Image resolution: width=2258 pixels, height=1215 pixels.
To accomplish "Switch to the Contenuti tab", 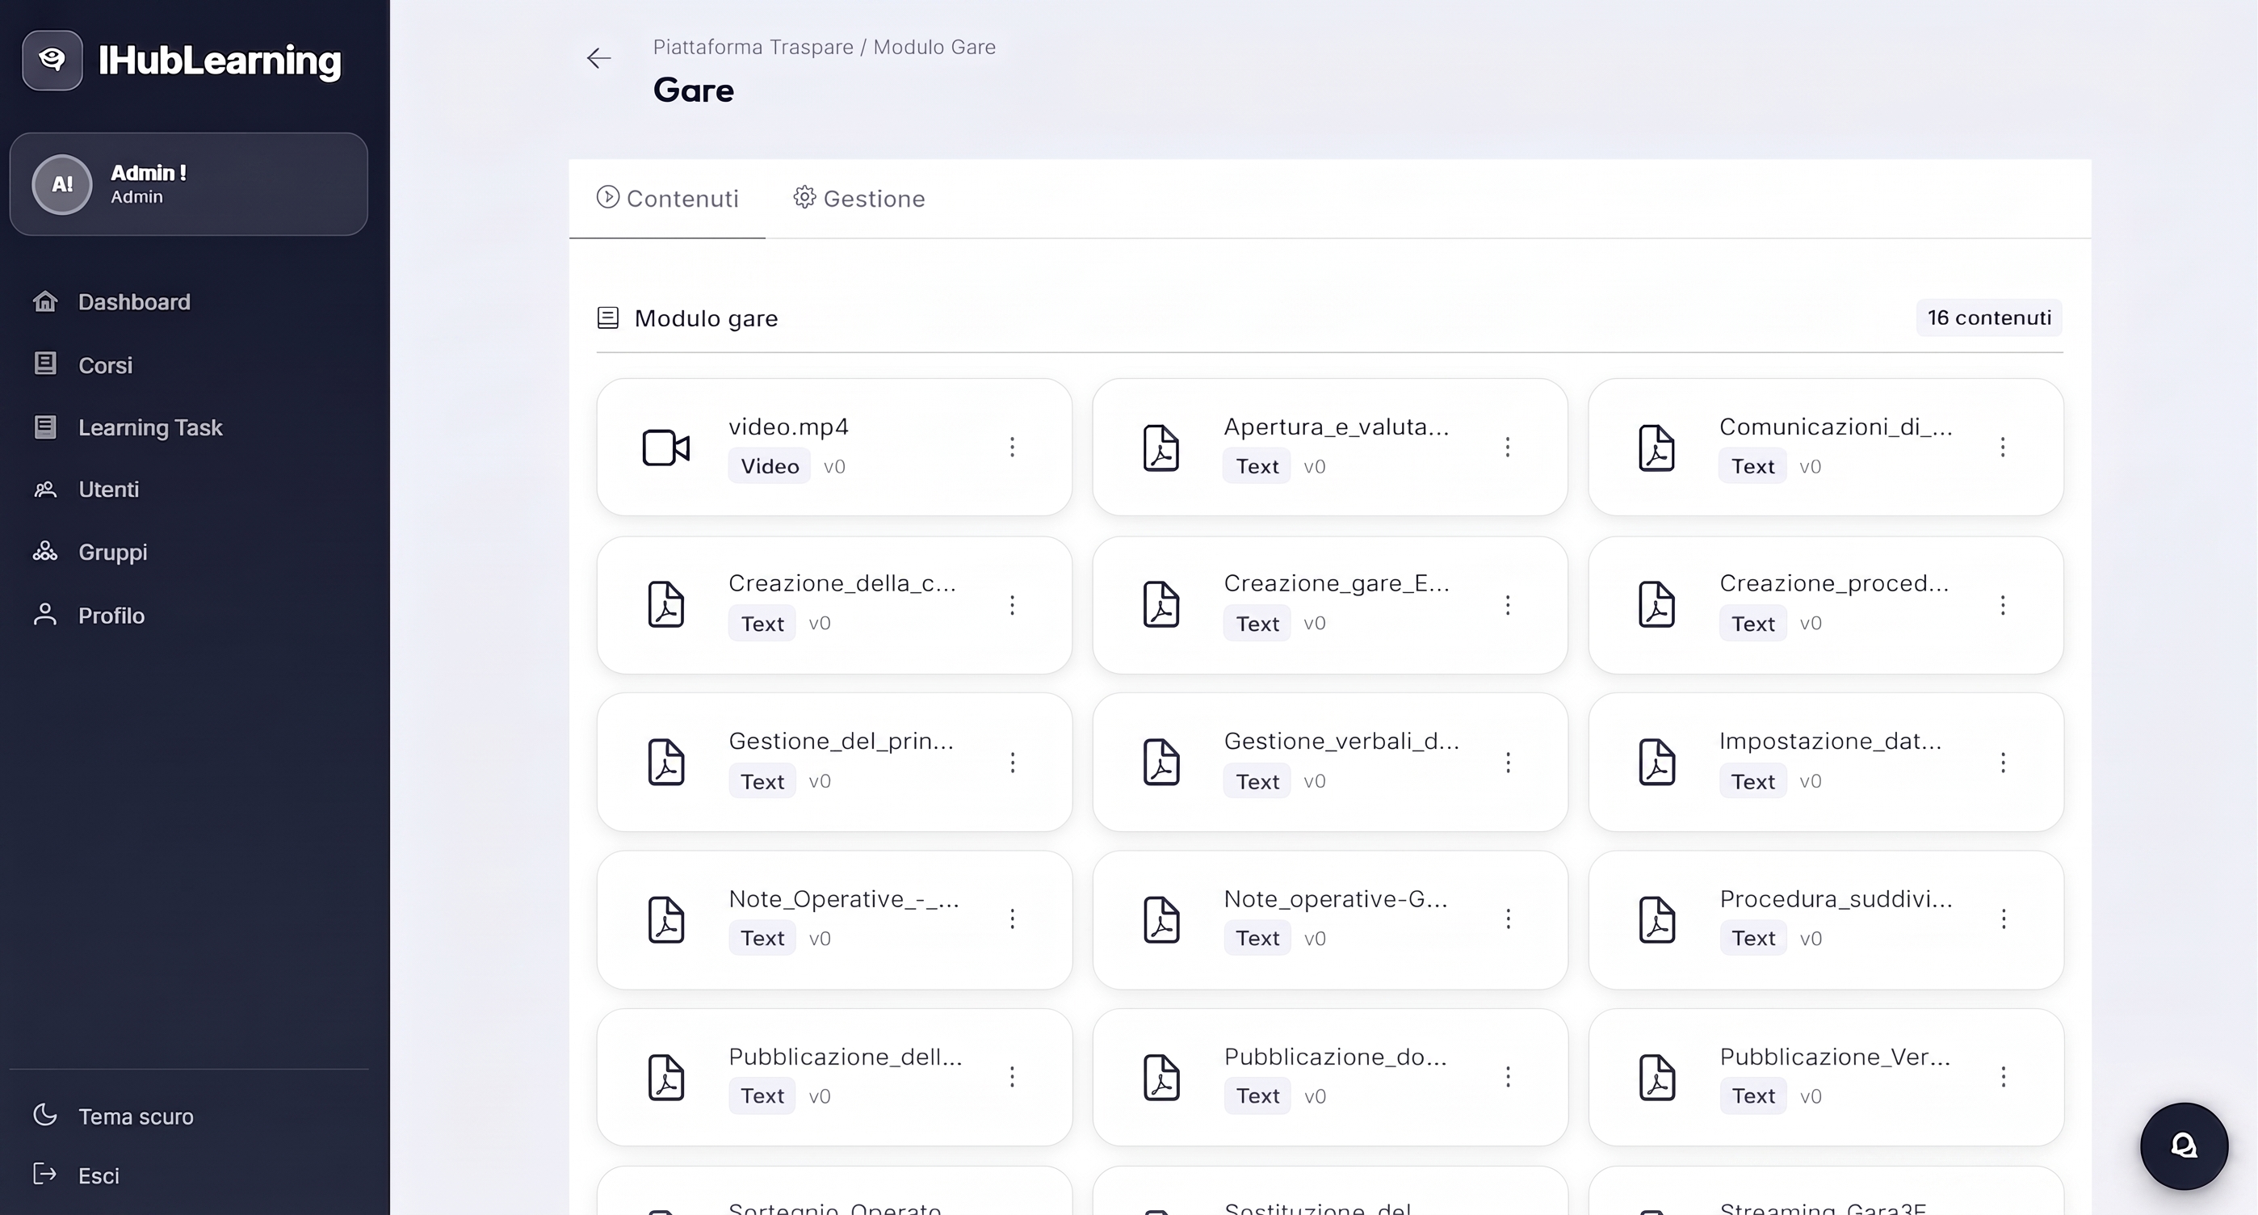I will coord(668,199).
